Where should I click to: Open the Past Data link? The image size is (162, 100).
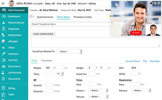click(x=155, y=61)
